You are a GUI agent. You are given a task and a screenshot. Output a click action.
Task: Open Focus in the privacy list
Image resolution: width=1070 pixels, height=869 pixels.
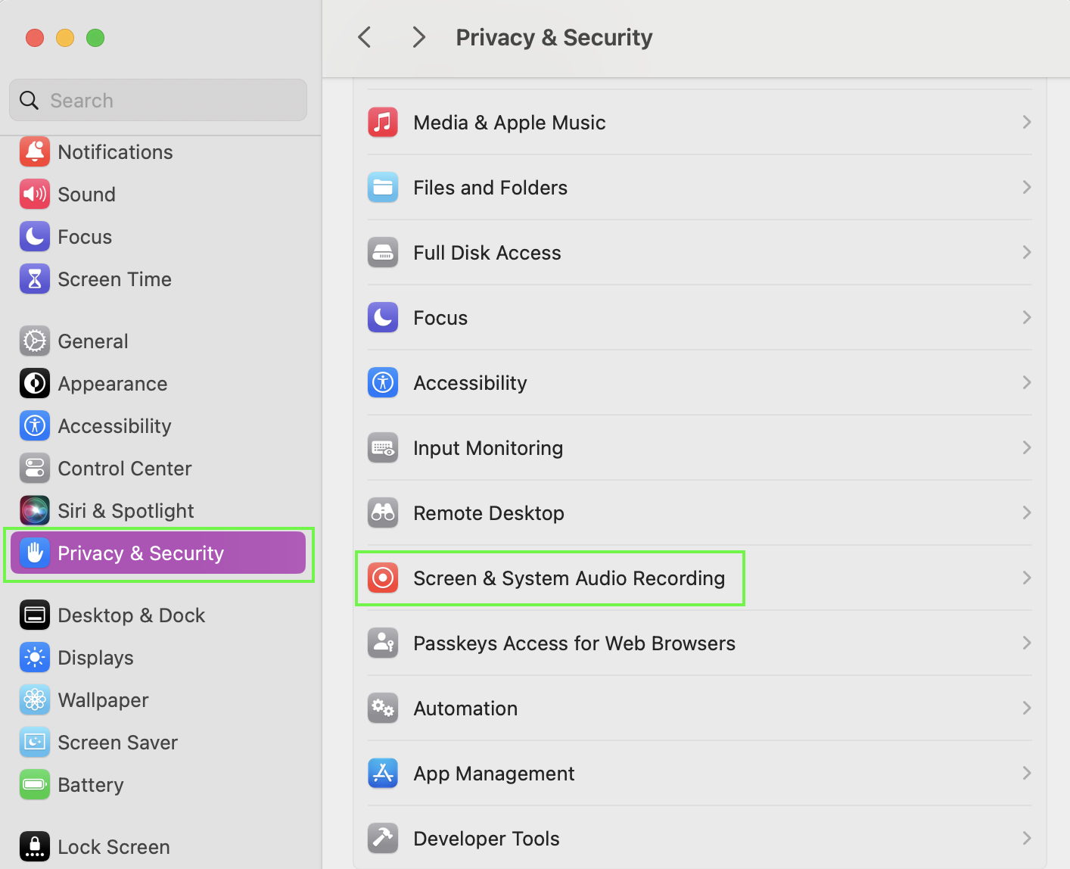[440, 318]
